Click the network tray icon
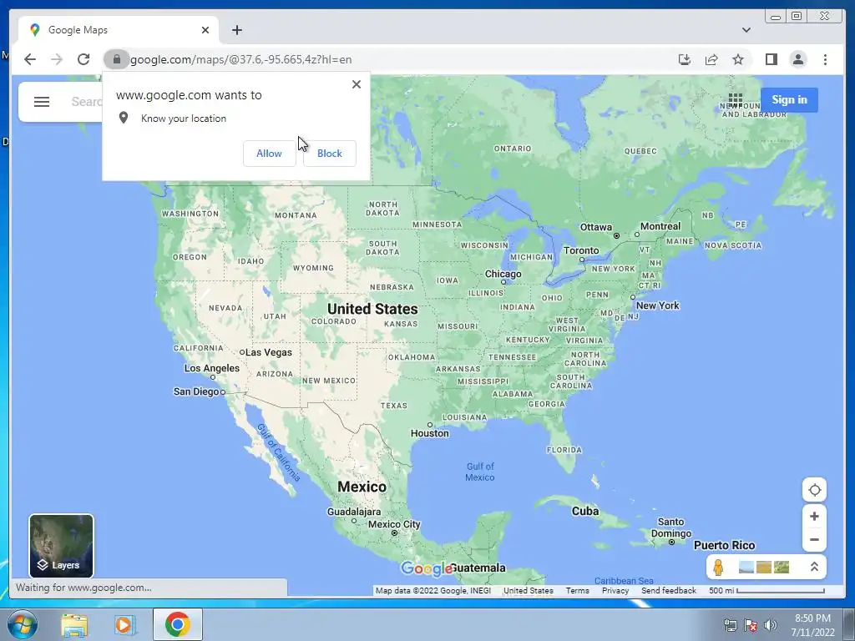855x641 pixels. pyautogui.click(x=730, y=625)
